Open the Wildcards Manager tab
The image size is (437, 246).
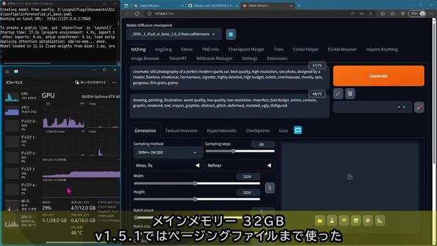coord(214,59)
